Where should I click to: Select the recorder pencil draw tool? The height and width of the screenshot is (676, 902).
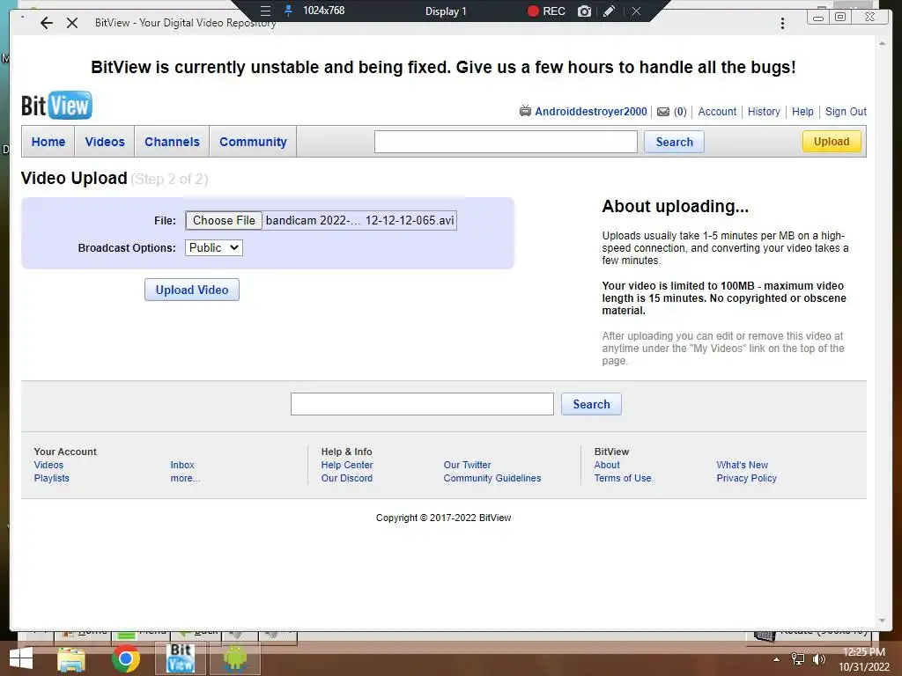(610, 11)
